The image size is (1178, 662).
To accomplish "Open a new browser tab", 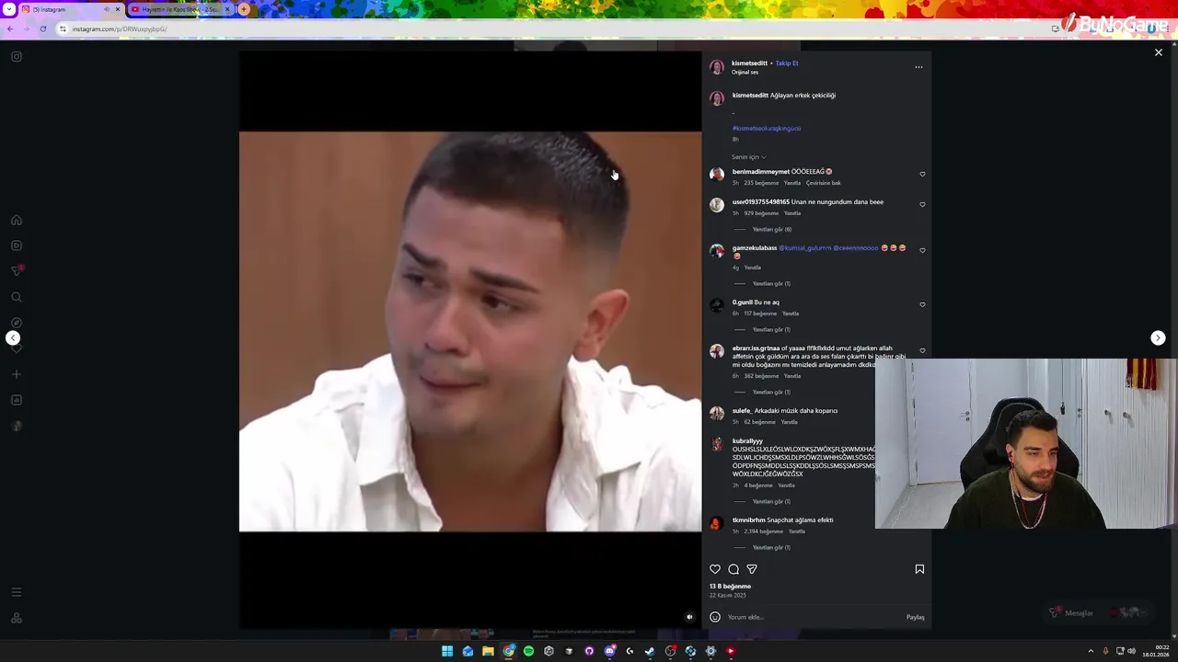I will pos(244,9).
